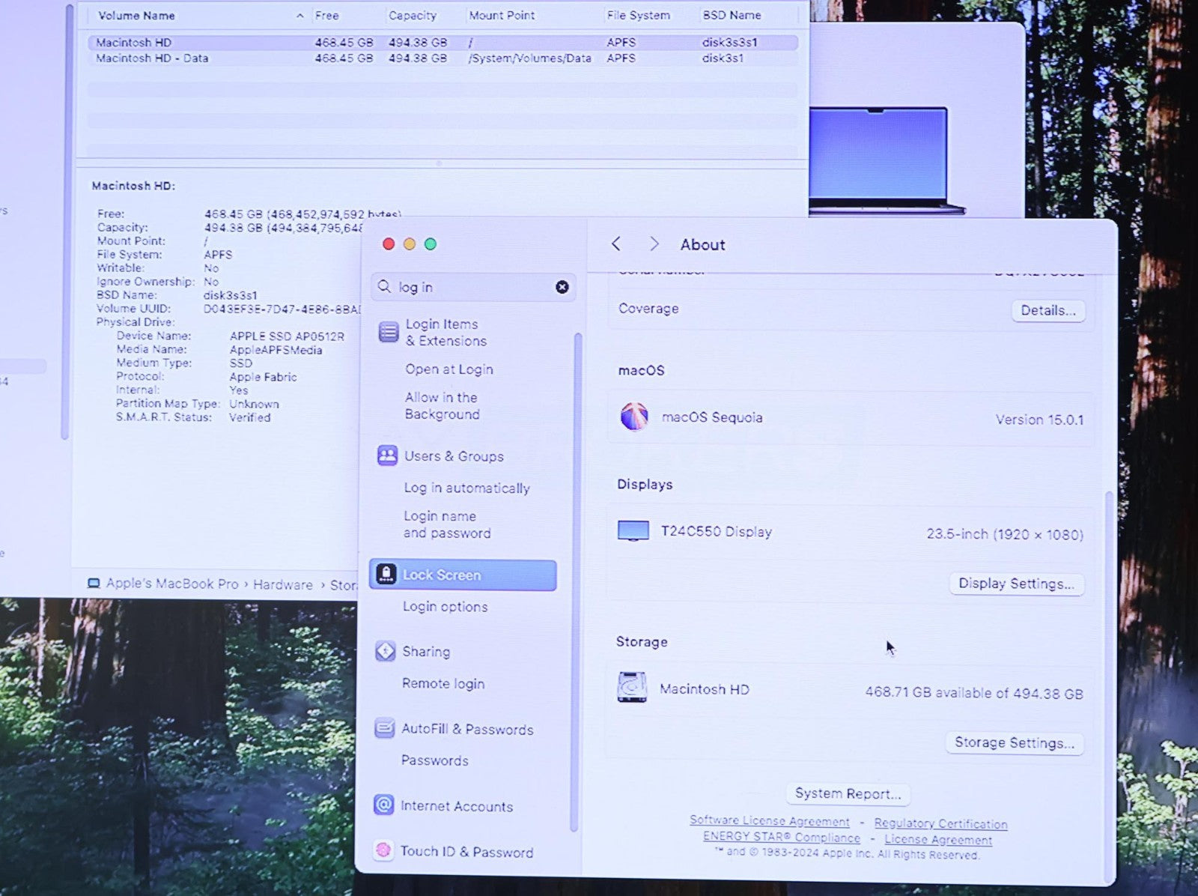Click Hardware in the path bar

[282, 584]
